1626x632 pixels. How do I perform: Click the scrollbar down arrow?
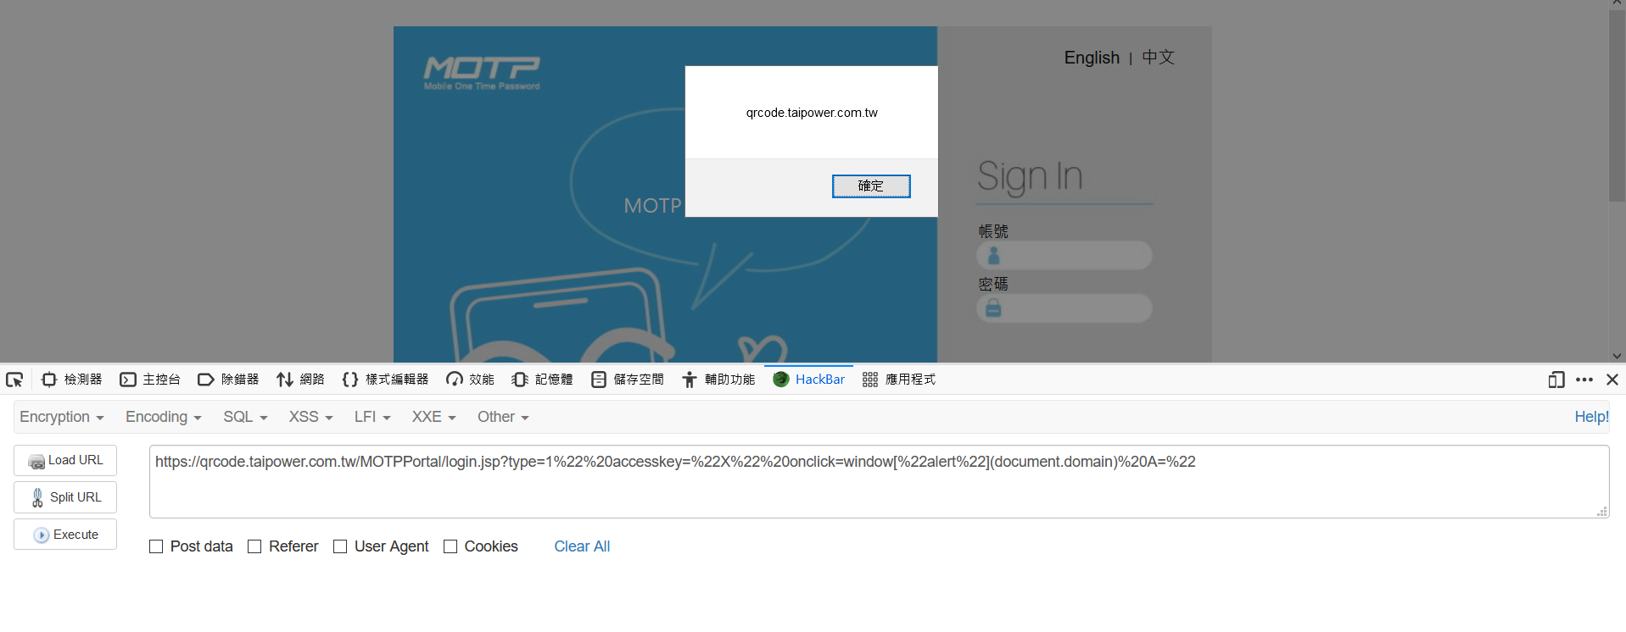pos(1617,356)
